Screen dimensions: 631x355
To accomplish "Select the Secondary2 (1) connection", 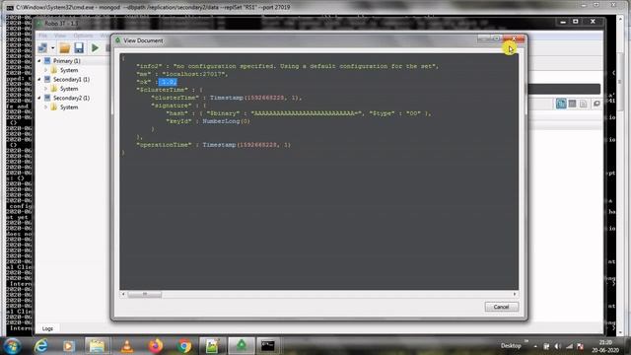I will (x=71, y=98).
